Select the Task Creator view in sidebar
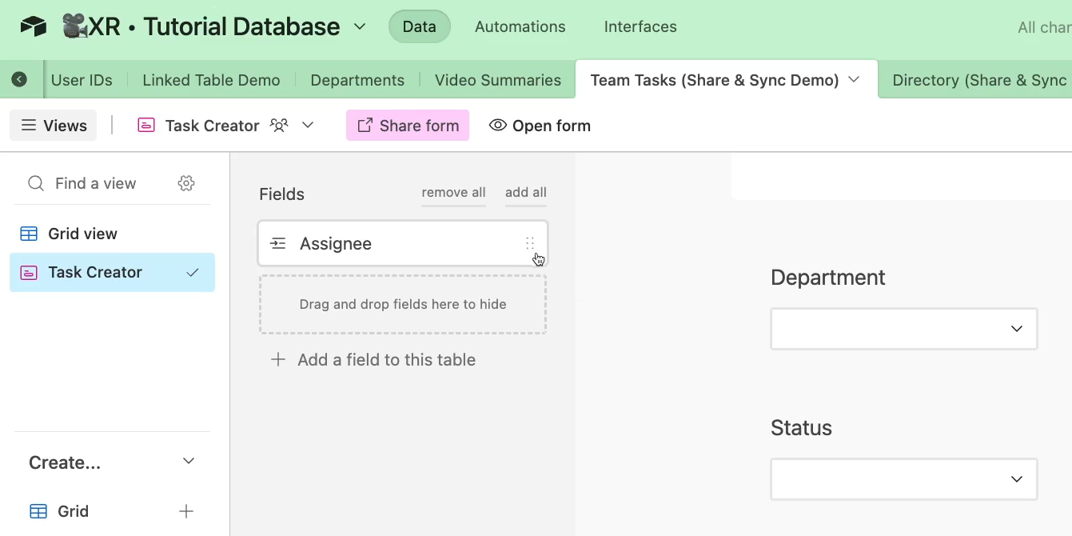The image size is (1072, 536). click(112, 272)
